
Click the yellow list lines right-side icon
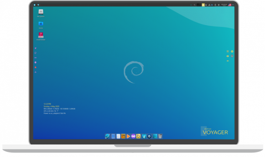coord(228,51)
